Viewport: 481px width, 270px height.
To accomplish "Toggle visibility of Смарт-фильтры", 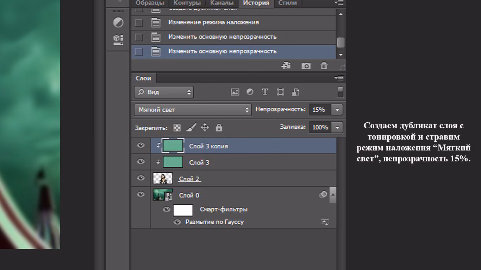I will click(167, 210).
